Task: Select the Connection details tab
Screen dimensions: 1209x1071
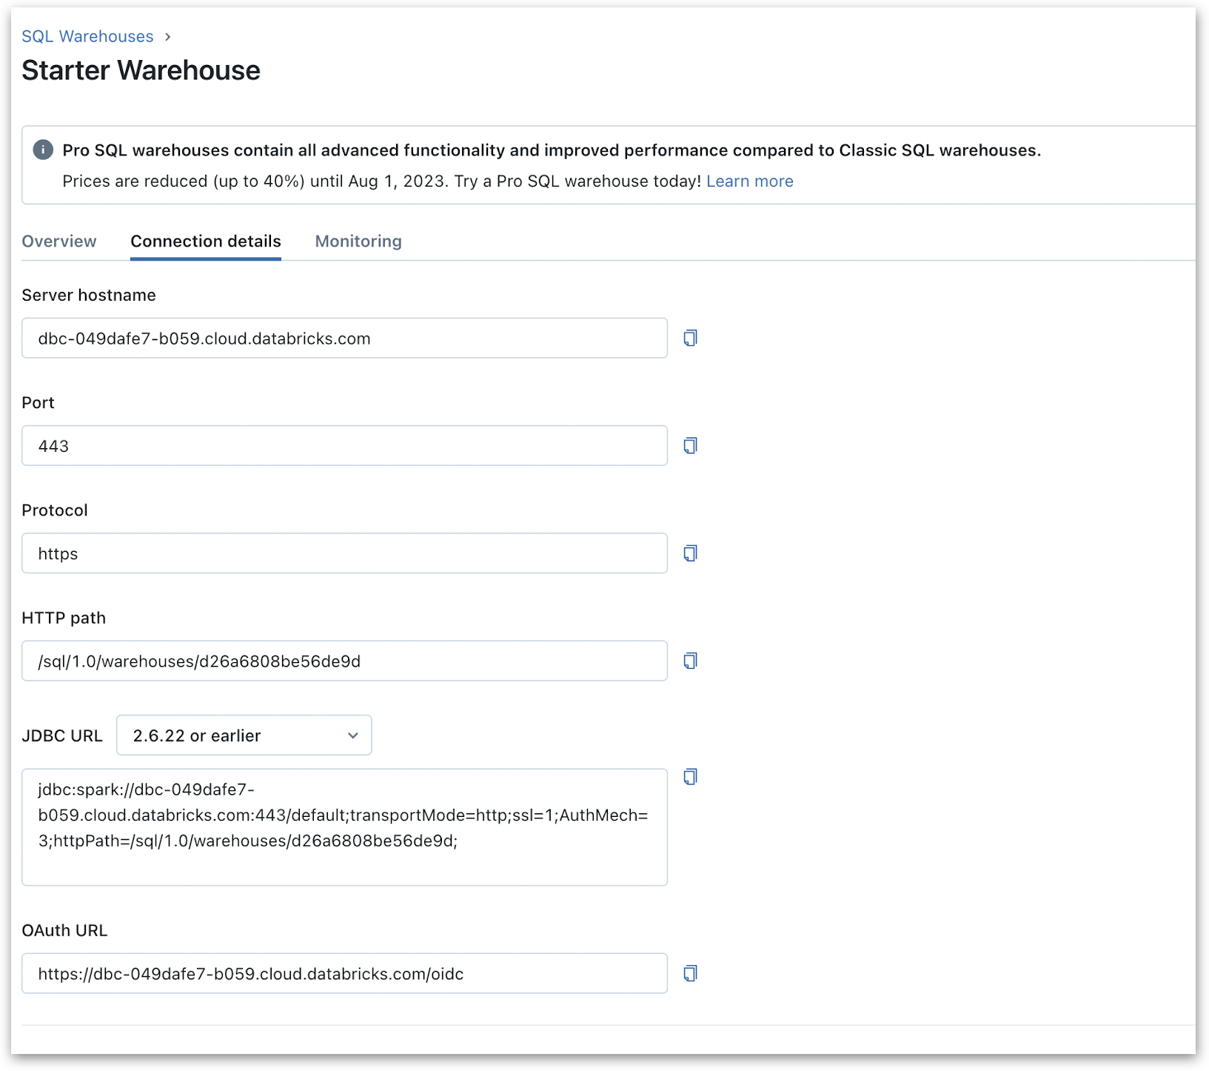Action: coord(206,241)
